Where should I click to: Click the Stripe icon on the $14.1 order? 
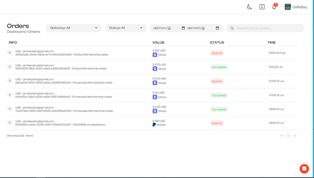[x=155, y=97]
